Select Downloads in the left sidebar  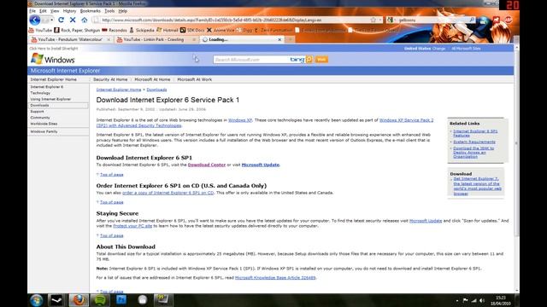[58, 105]
